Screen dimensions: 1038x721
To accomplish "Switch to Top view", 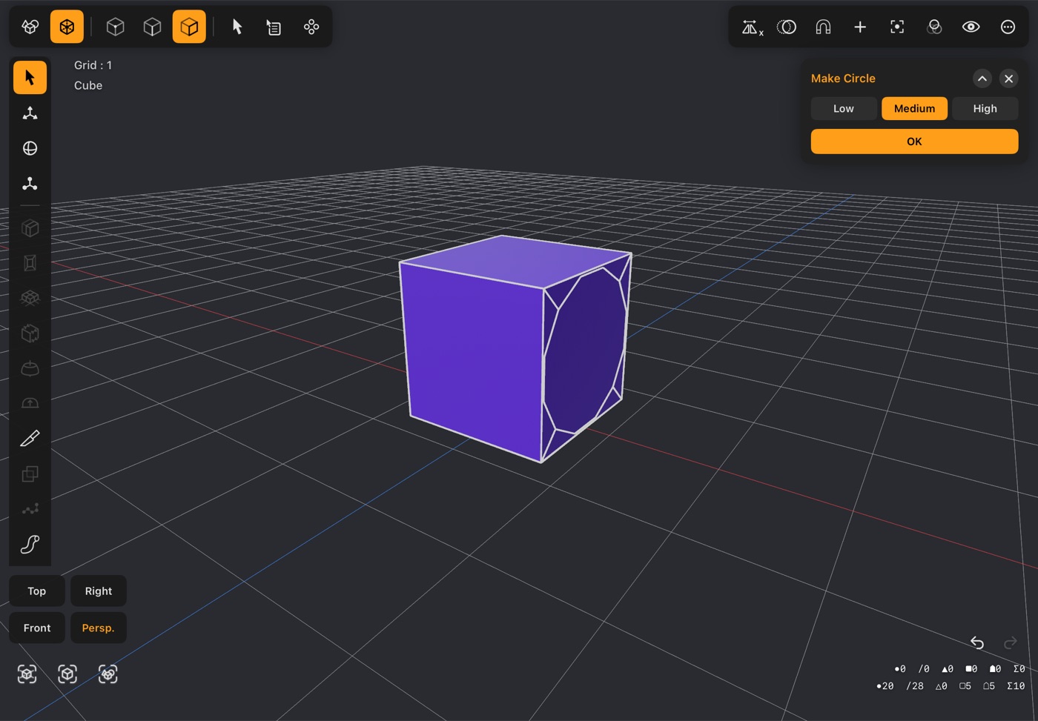I will click(x=37, y=591).
